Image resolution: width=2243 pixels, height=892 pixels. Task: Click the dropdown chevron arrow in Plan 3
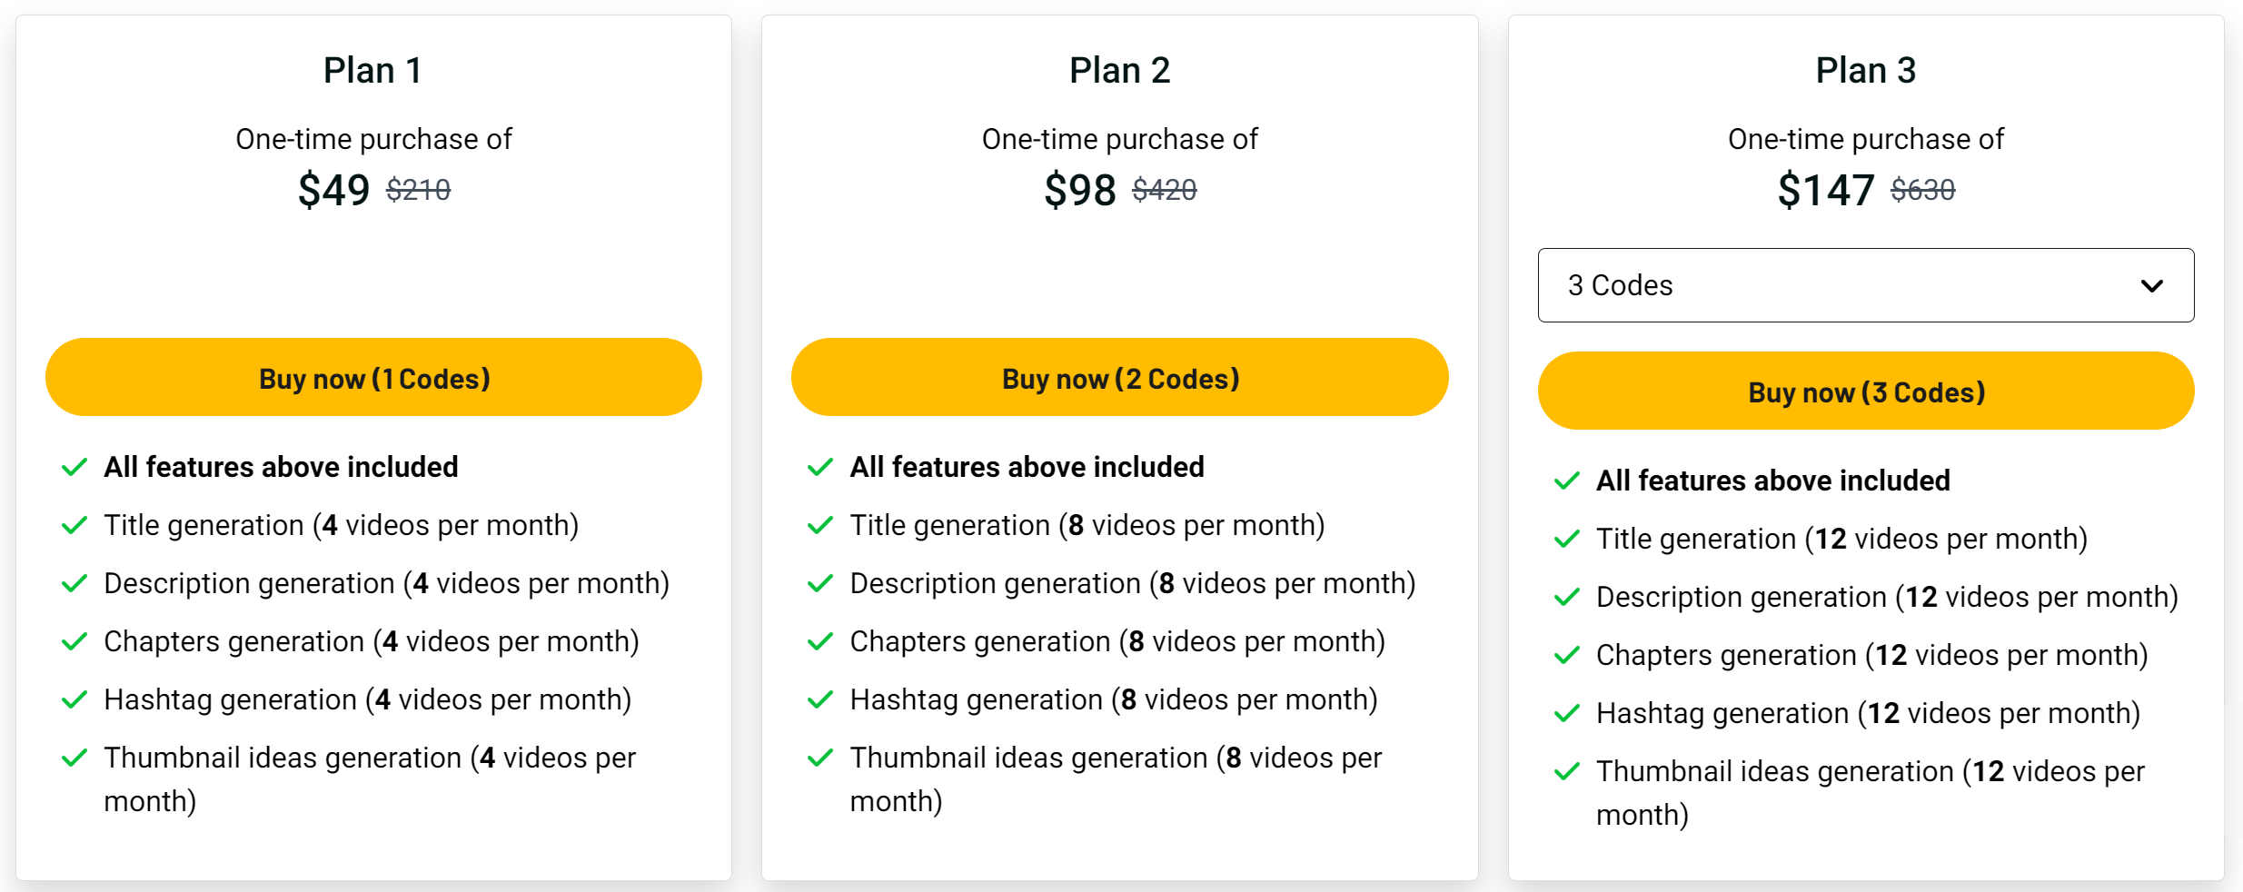coord(2151,286)
